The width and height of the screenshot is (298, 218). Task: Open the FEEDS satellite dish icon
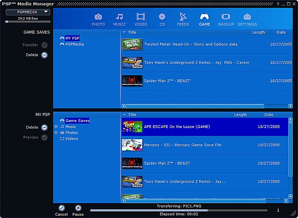[x=183, y=16]
